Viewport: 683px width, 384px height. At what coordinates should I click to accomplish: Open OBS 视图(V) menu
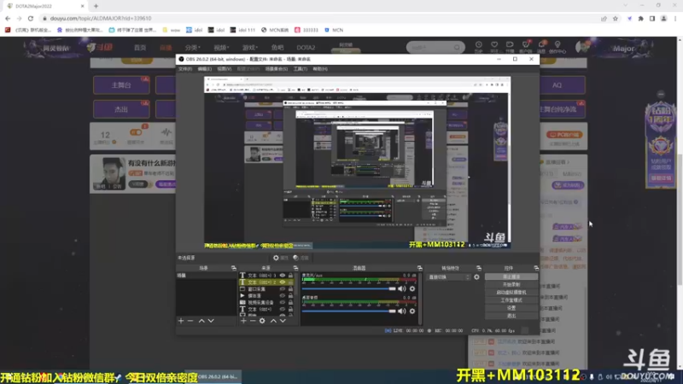pyautogui.click(x=225, y=69)
